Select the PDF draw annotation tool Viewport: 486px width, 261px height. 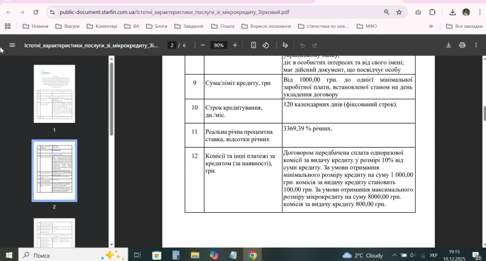[285, 46]
